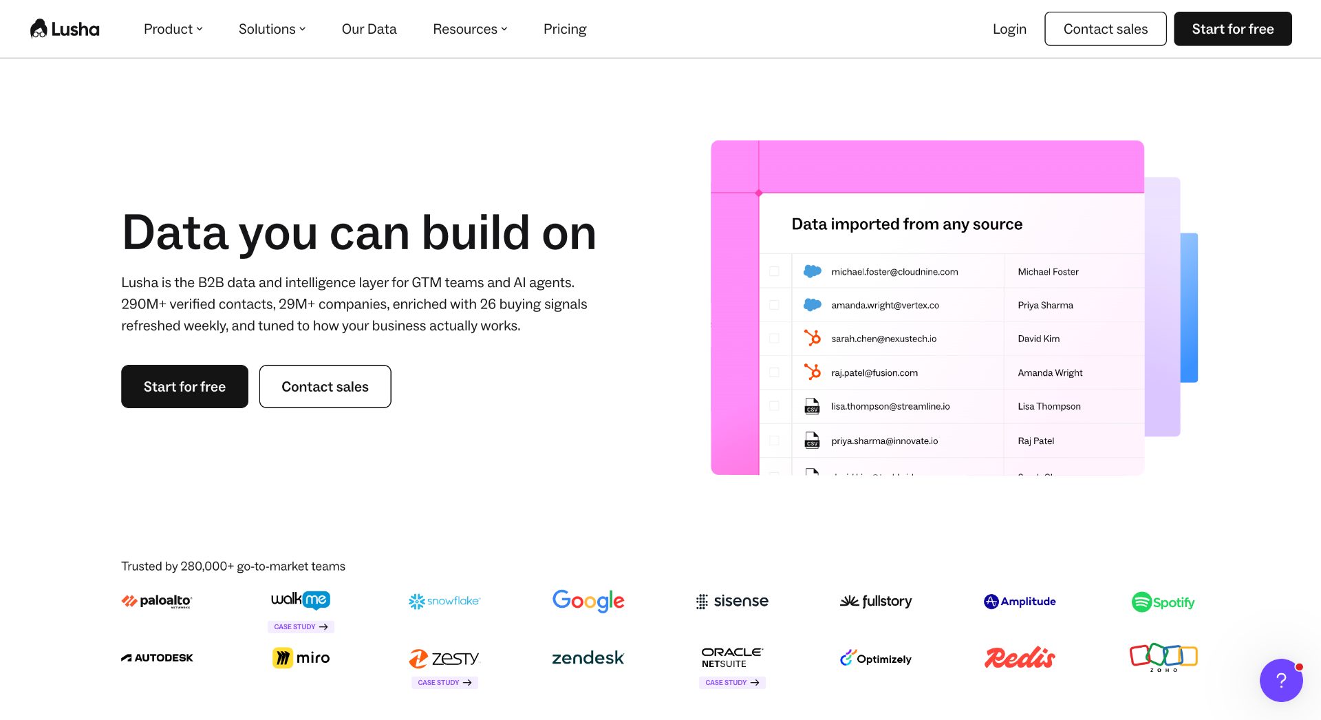
Task: Tick the checkbox for priya.sharma@innovate.io row
Action: tap(774, 441)
